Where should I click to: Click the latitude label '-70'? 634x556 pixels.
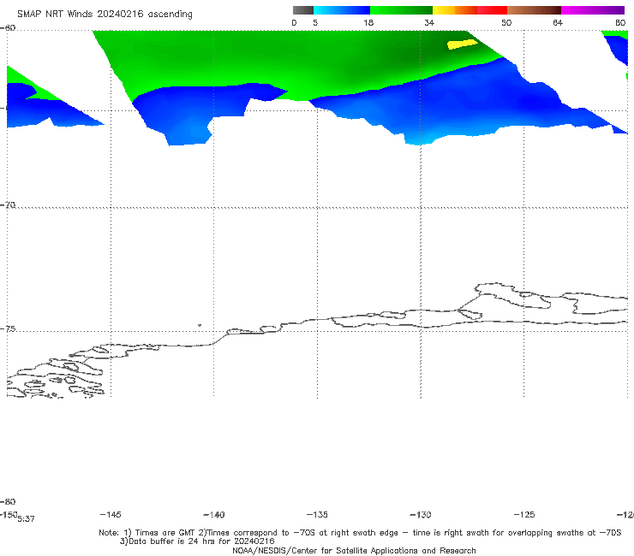(x=8, y=205)
